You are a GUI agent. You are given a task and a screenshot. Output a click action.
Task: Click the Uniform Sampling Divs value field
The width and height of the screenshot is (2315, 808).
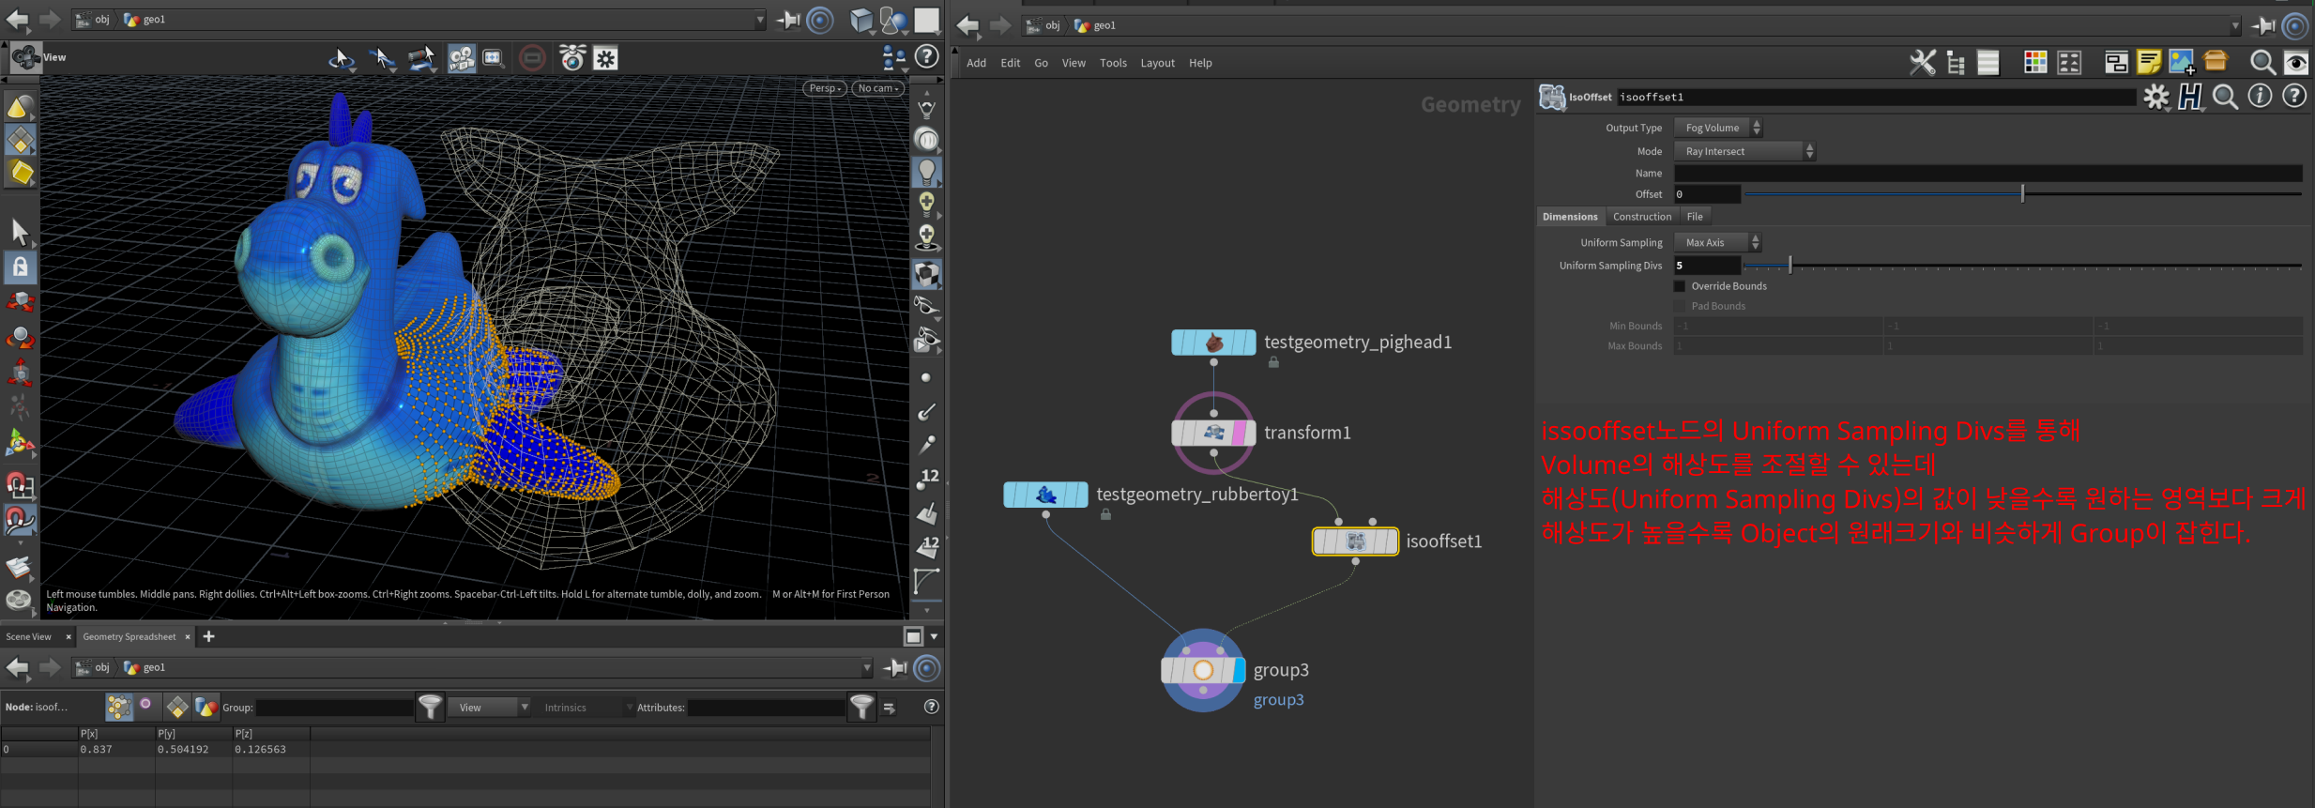coord(1707,266)
